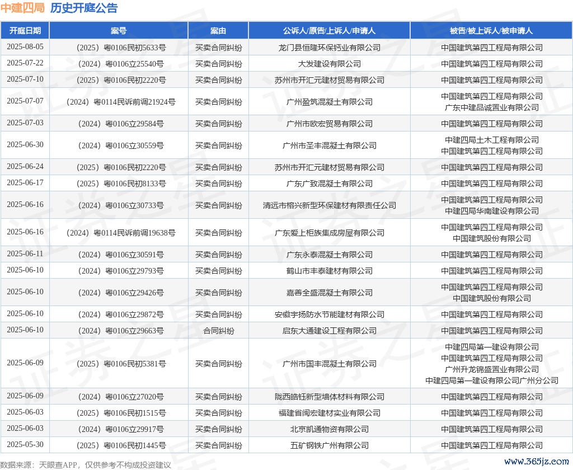573x470 pixels.
Task: Click plaintiff 大发建设有限公司
Action: pyautogui.click(x=329, y=64)
